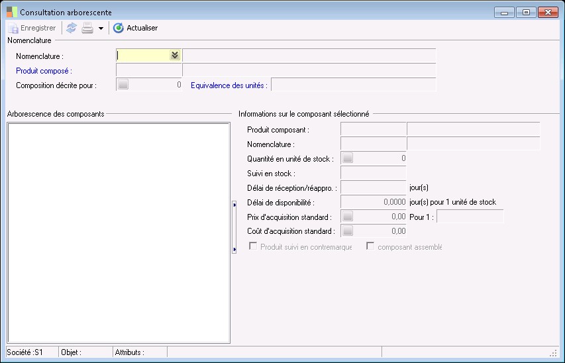565x363 pixels.
Task: Click the Suivi en stock field
Action: click(374, 173)
